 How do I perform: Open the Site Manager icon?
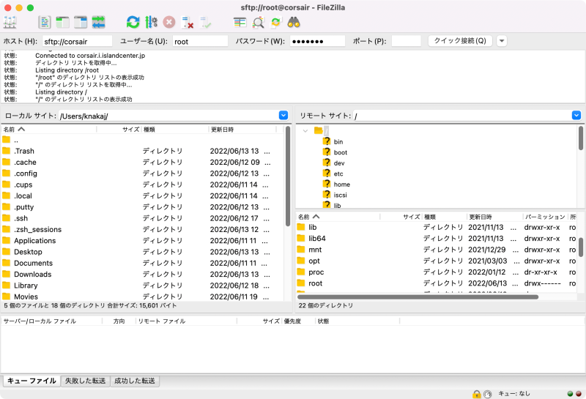pyautogui.click(x=10, y=23)
